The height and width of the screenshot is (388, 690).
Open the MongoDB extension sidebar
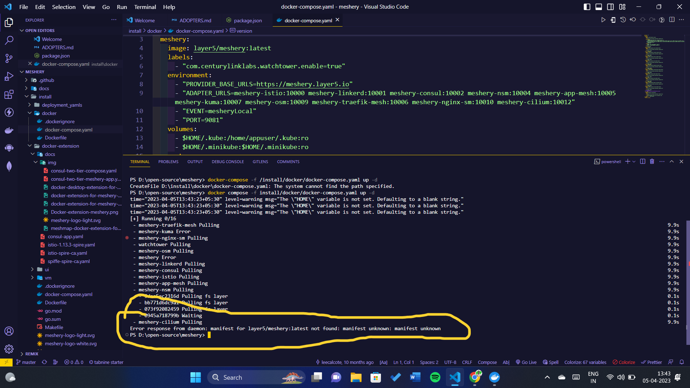point(9,166)
